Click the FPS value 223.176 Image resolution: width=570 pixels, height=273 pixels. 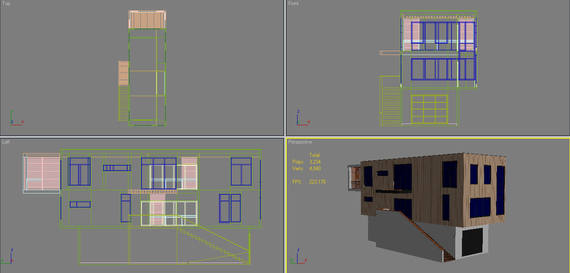click(x=317, y=182)
